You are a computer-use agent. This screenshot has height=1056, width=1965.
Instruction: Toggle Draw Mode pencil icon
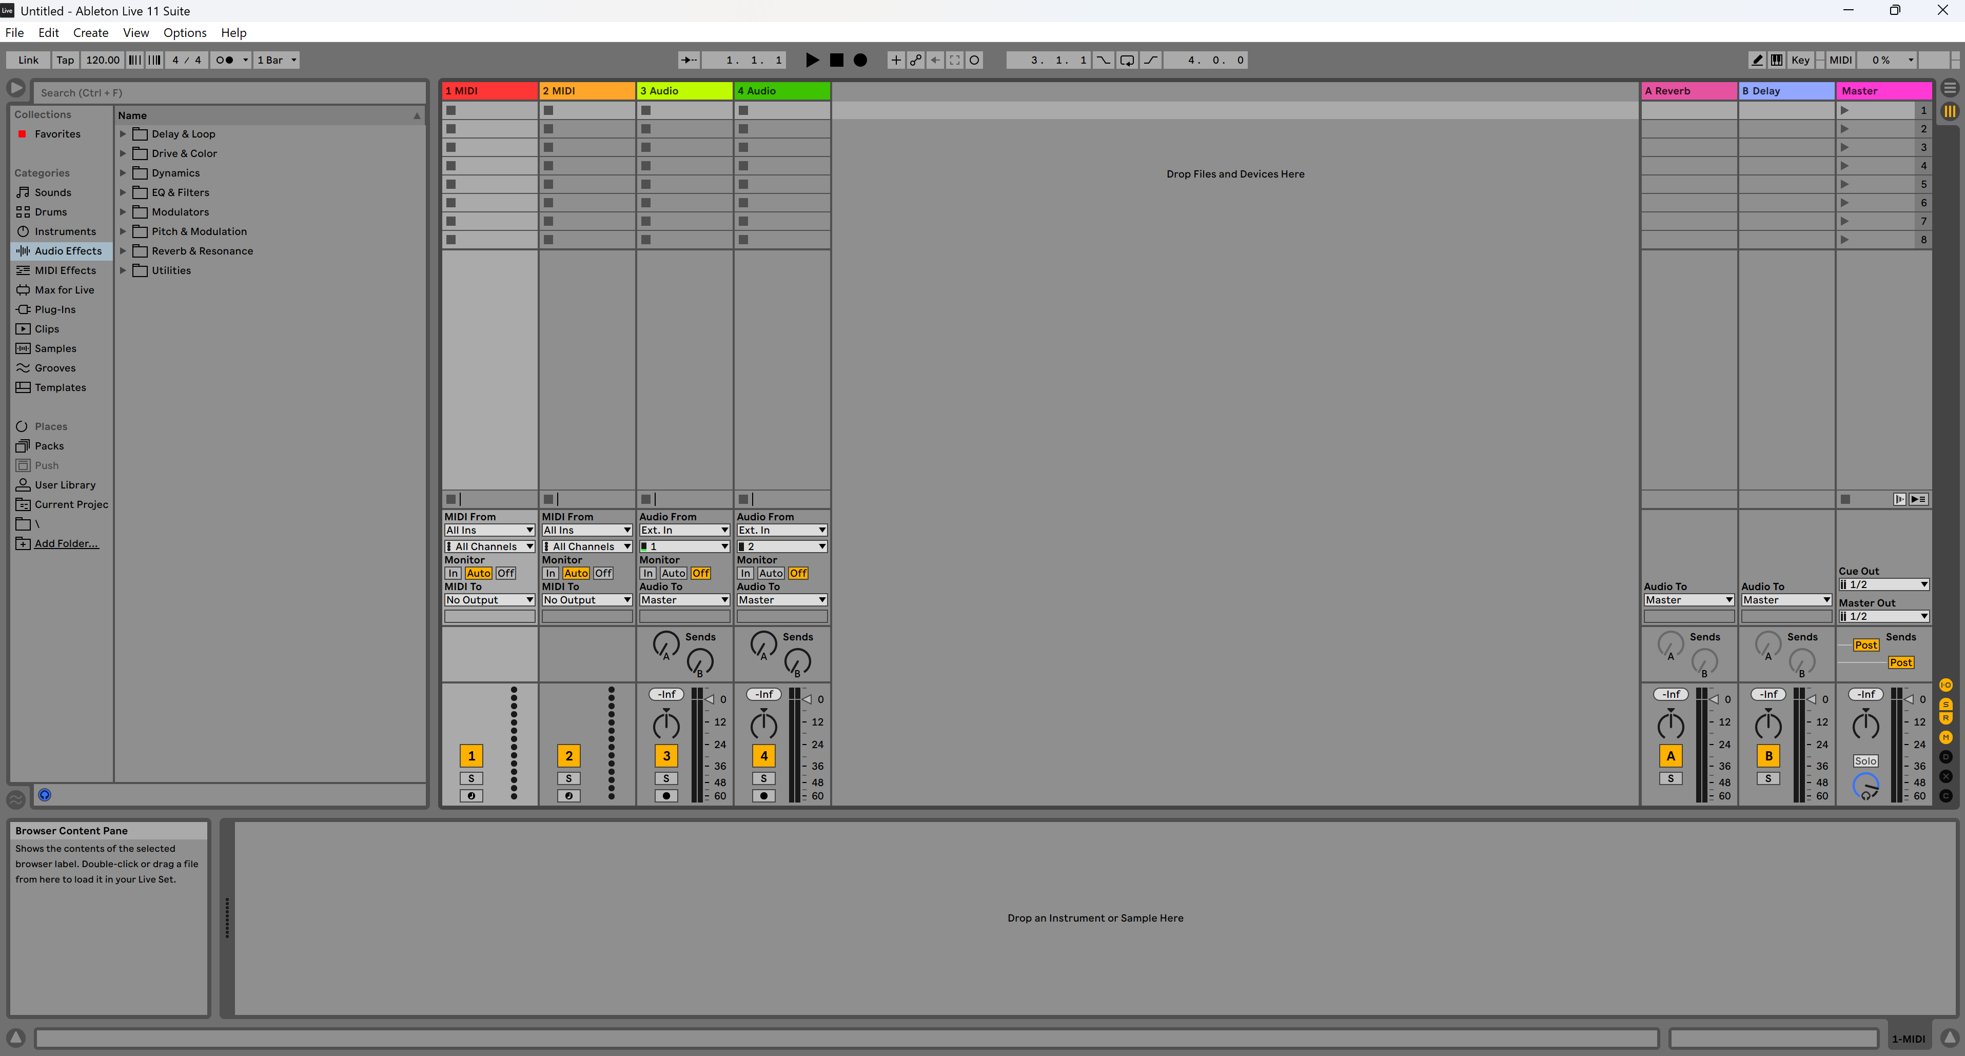(1758, 60)
